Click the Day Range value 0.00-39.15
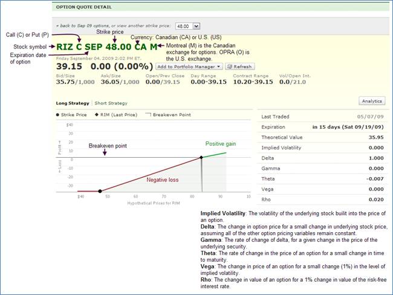This screenshot has height=295, width=393. click(209, 82)
